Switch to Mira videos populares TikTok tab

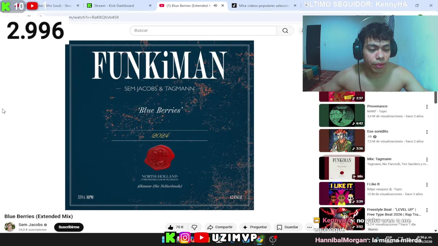264,5
